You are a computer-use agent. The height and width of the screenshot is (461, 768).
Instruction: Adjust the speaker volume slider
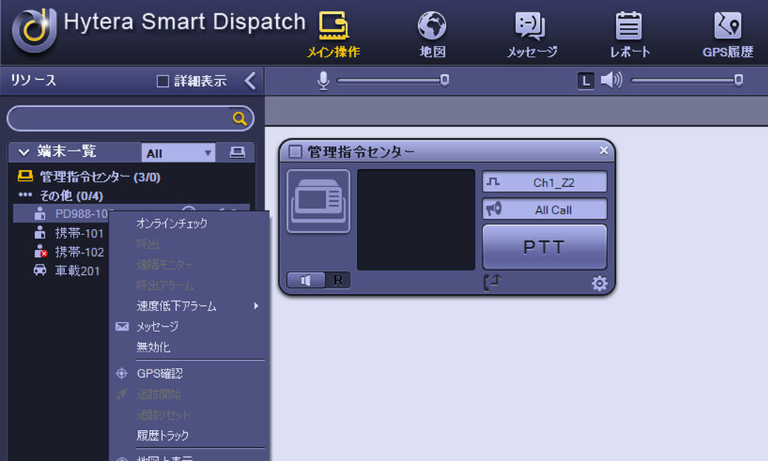[687, 81]
